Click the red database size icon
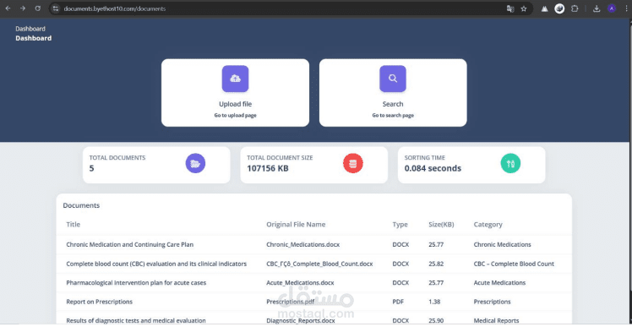This screenshot has height=327, width=632. [353, 163]
